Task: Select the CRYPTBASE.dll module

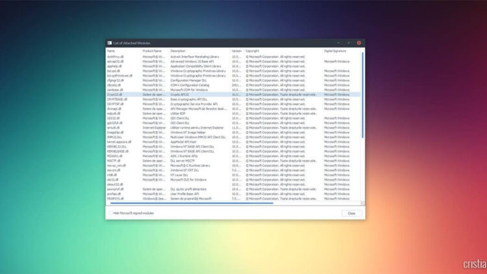Action: tap(117, 99)
